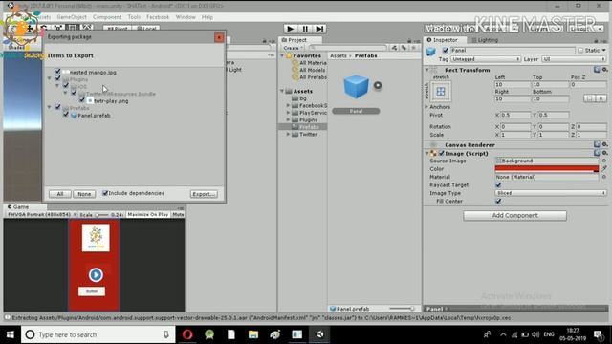Toggle the nested mango.jpg export checkbox
Viewport: 612px width, 344px height.
pos(57,72)
